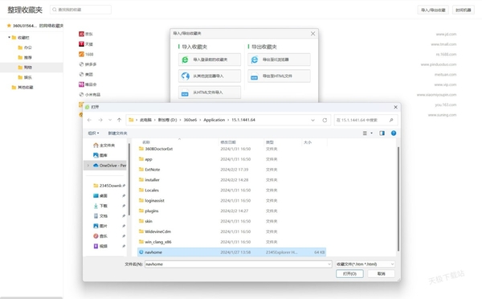
Task: Collapse the favorites bar folder tree
Action: pos(9,38)
